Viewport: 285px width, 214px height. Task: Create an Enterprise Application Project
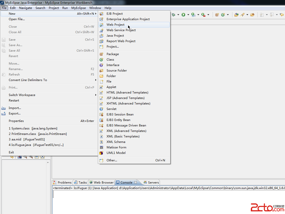(x=134, y=19)
